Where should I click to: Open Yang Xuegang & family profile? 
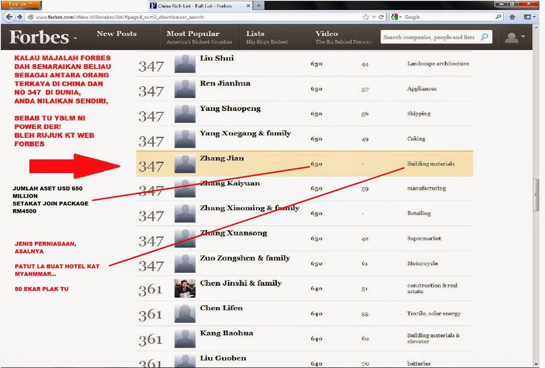pos(245,134)
